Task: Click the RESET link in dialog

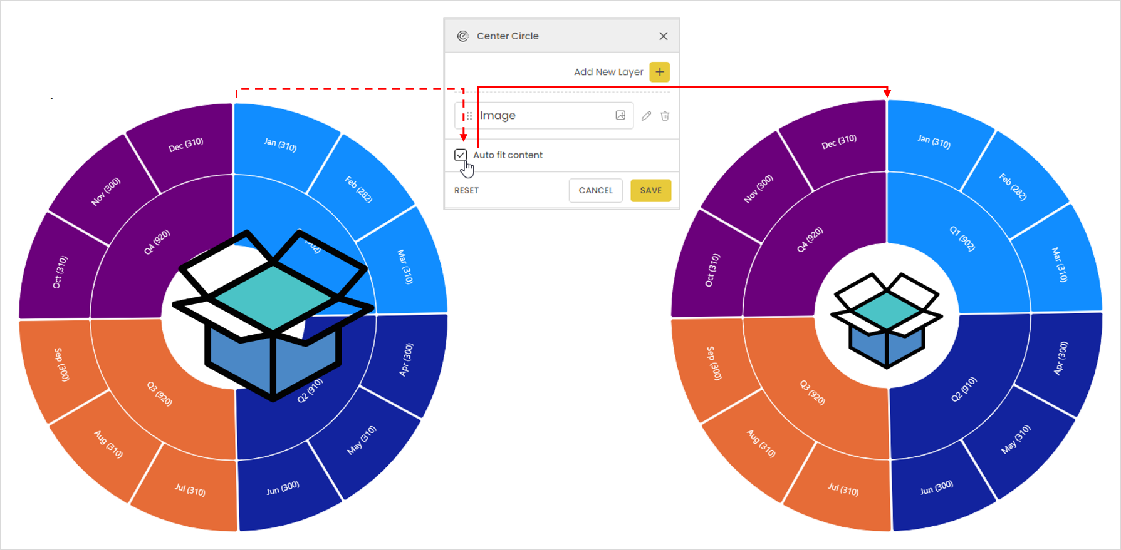Action: point(466,190)
